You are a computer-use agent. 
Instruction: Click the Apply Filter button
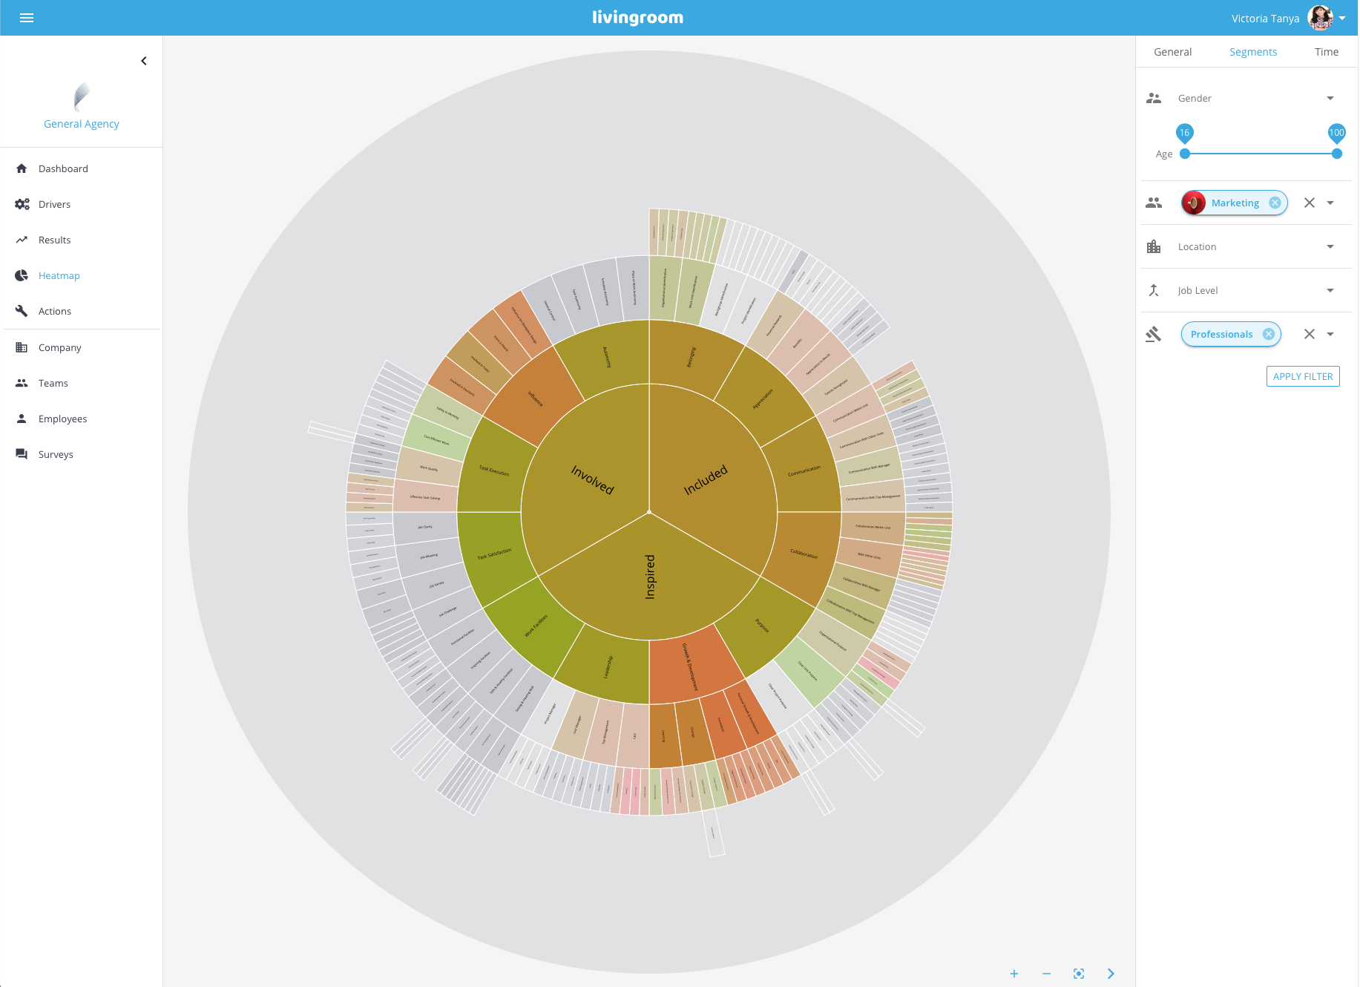coord(1303,376)
